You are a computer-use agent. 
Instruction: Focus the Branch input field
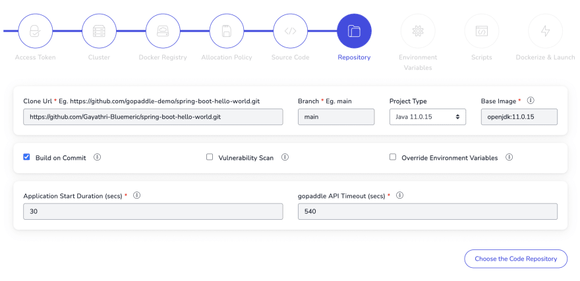coord(336,116)
